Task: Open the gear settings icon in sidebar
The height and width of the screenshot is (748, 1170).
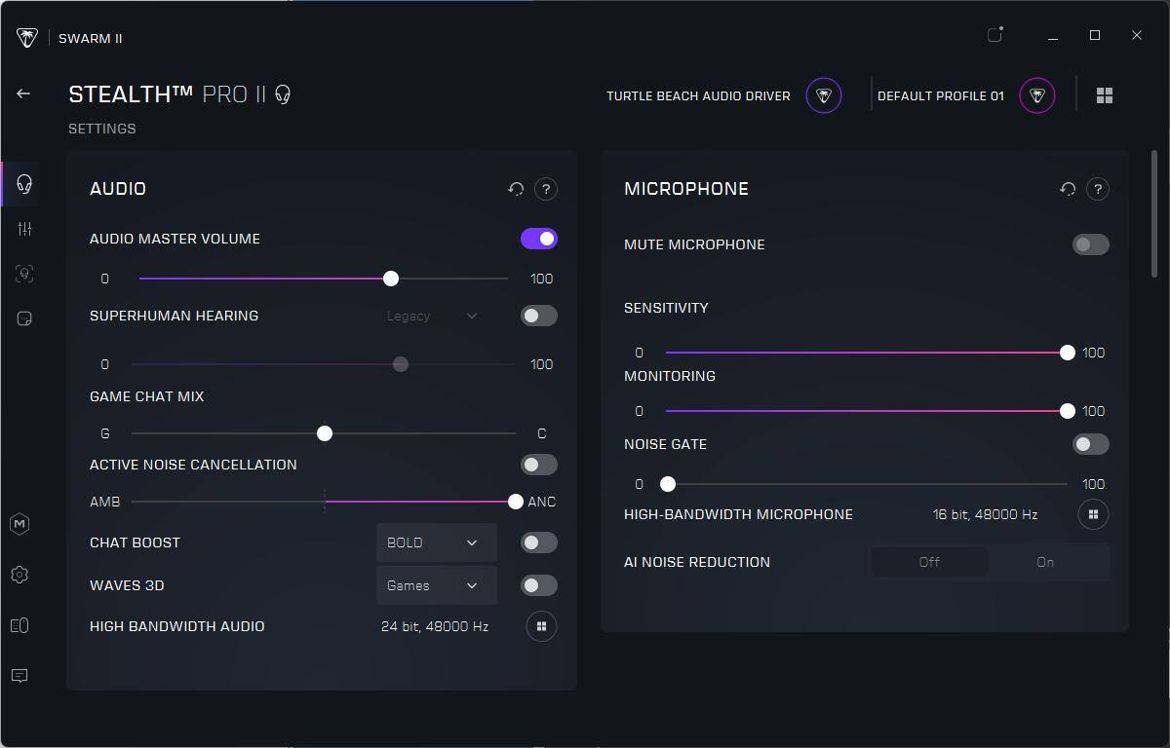Action: 19,575
